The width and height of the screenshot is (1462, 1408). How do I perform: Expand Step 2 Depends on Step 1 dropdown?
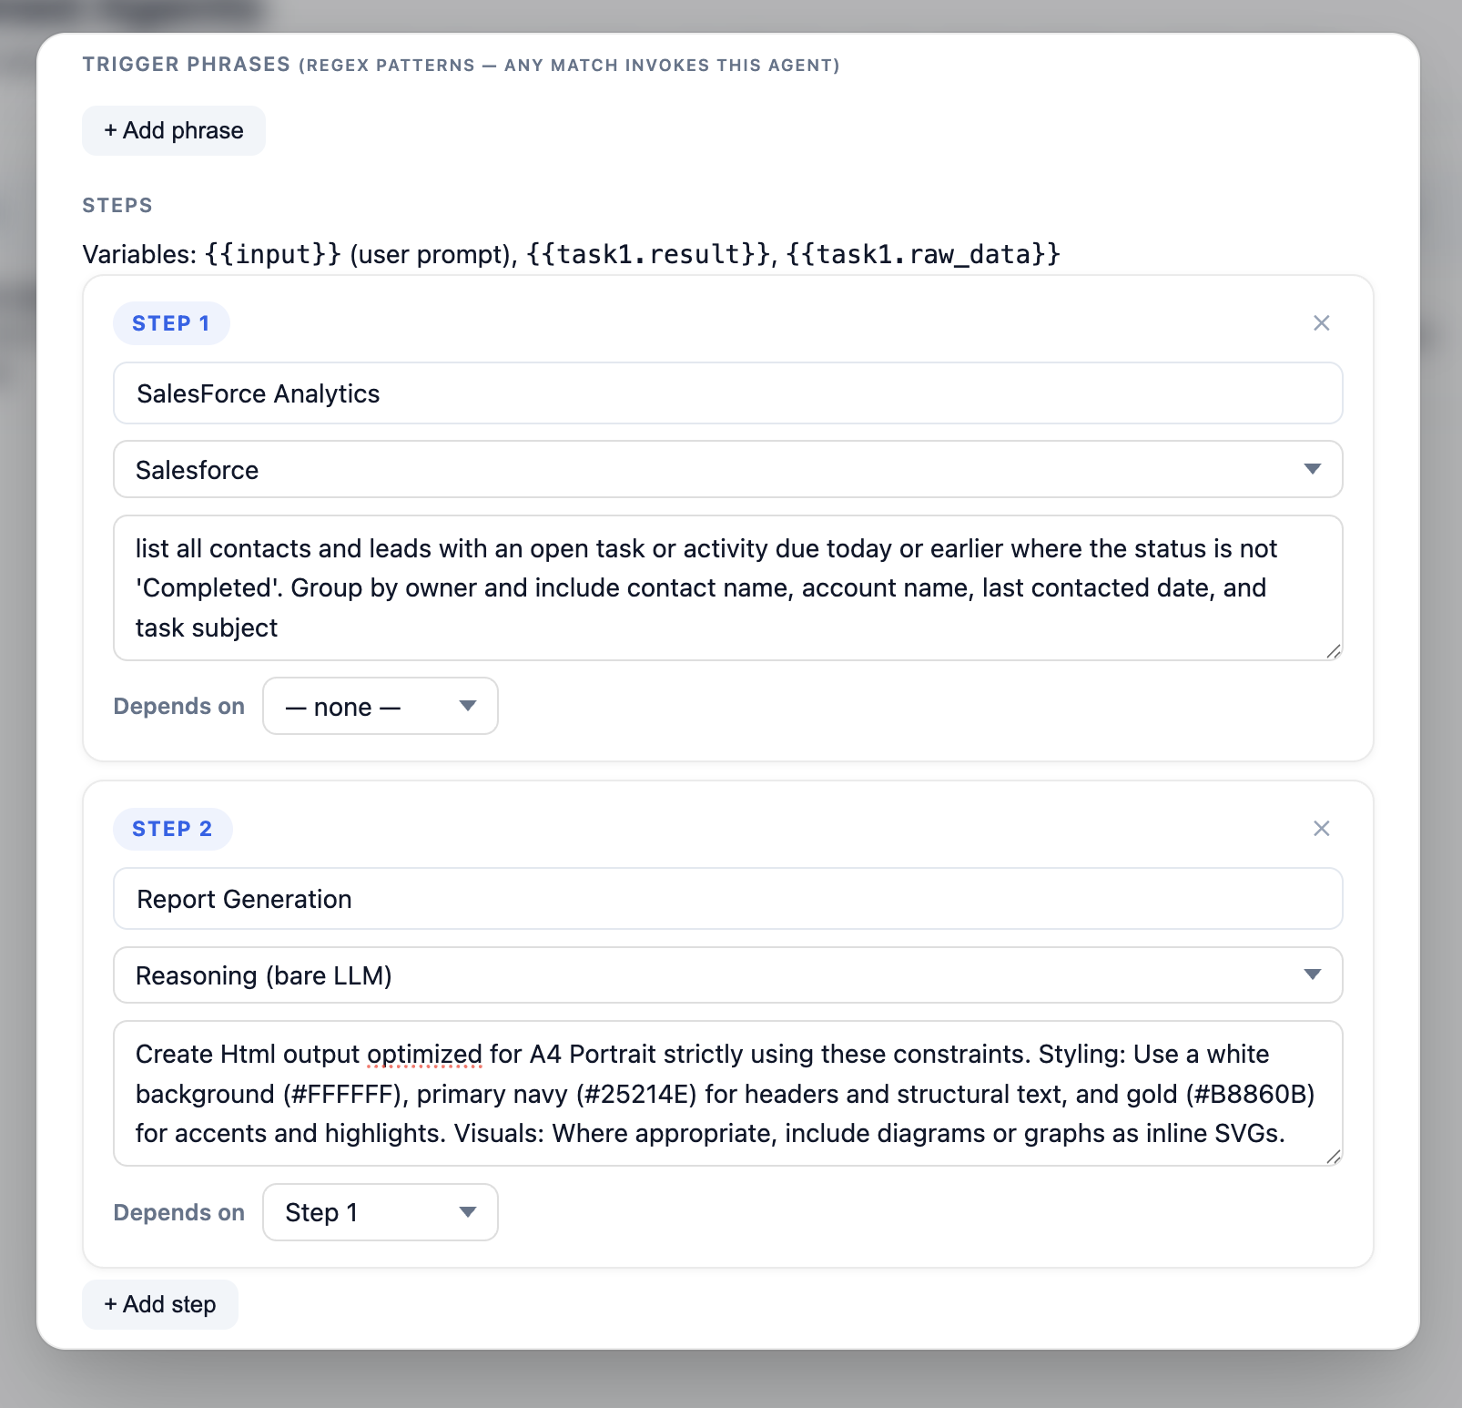point(381,1212)
